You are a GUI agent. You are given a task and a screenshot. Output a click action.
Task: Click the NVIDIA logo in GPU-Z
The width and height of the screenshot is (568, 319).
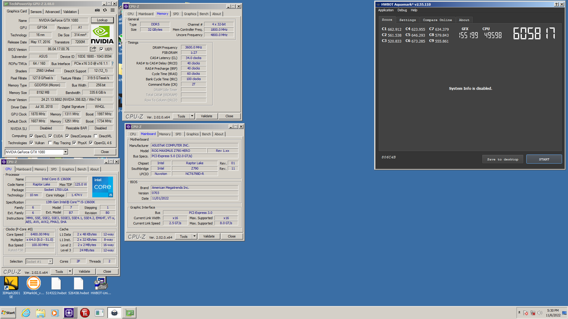102,35
